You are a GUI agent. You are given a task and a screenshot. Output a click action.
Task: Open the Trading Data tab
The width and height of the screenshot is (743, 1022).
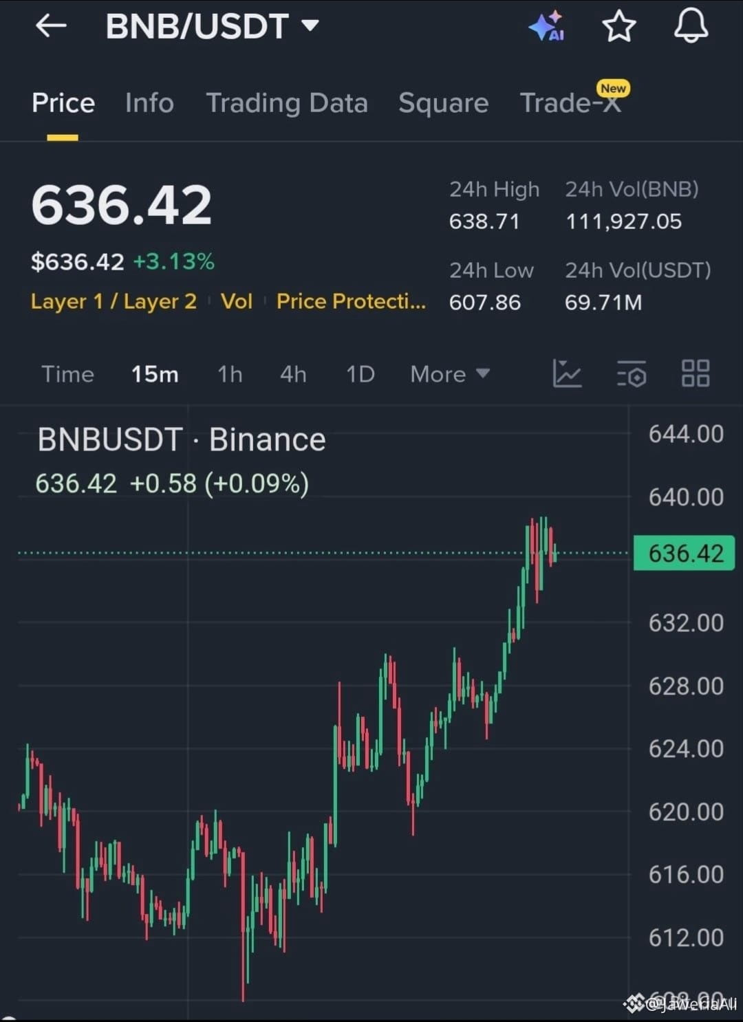287,103
